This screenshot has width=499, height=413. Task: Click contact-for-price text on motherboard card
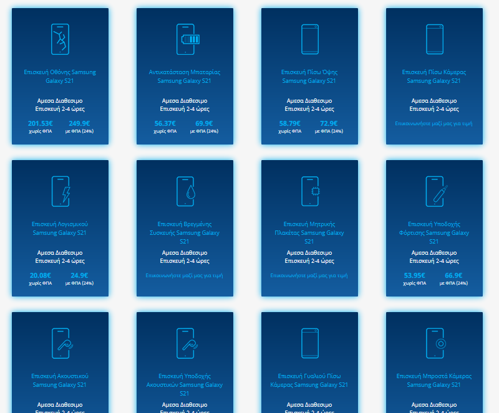(x=309, y=275)
